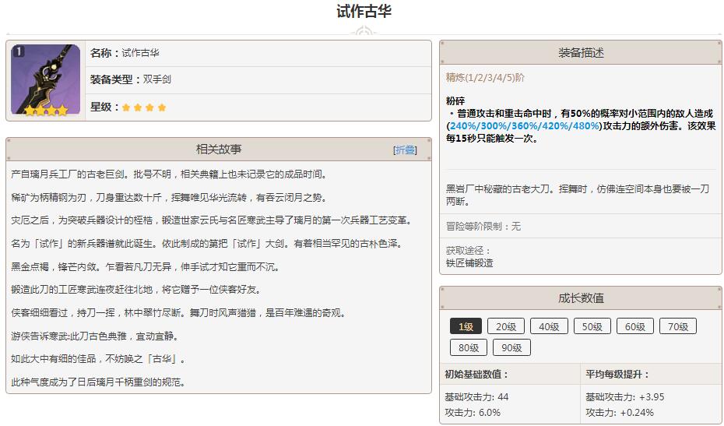Click the flavor text starting 黑岩厂中秘藏
The height and width of the screenshot is (426, 724).
coord(578,195)
